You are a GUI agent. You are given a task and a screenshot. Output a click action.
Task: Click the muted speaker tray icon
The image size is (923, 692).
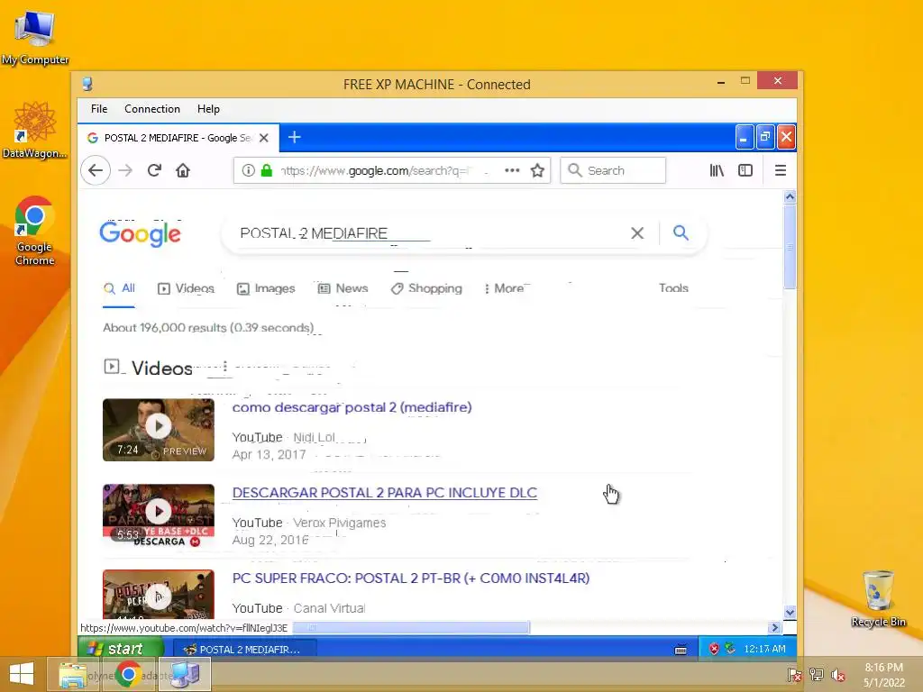(838, 675)
